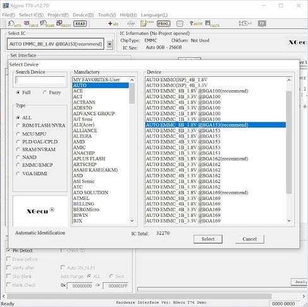Viewport: 308px width, 307px height.
Task: Click the TV toolbar icon
Action: (262, 23)
